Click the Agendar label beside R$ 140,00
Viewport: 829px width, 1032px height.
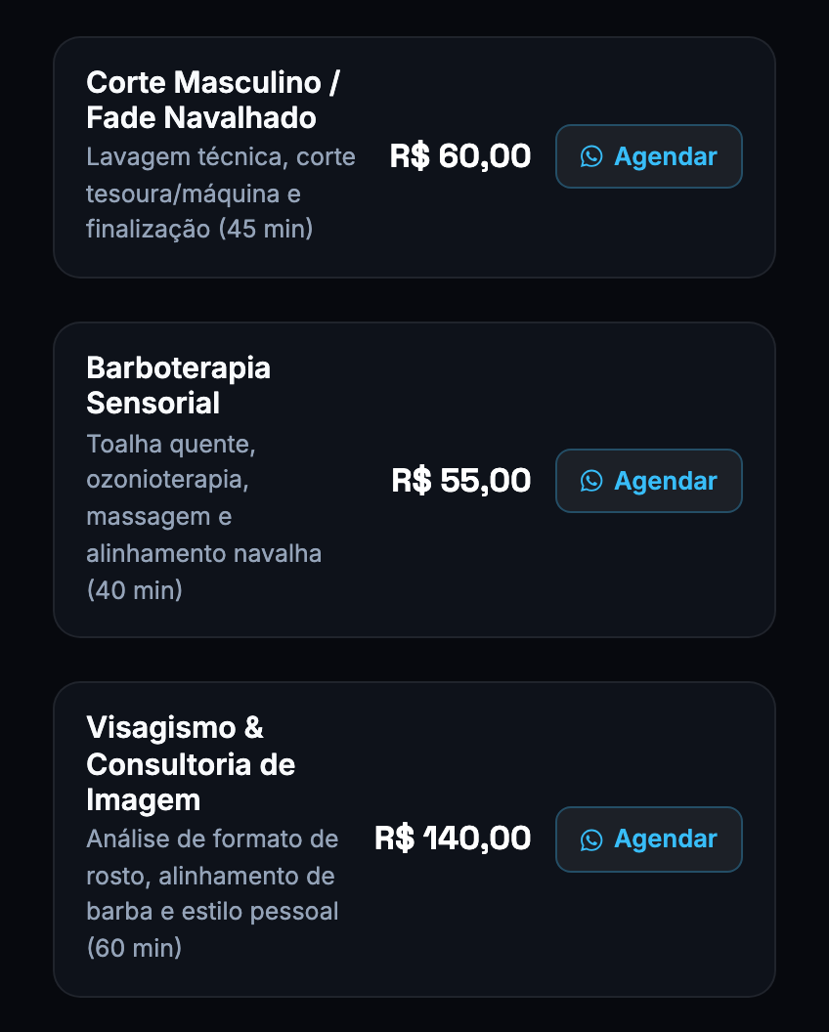tap(665, 839)
